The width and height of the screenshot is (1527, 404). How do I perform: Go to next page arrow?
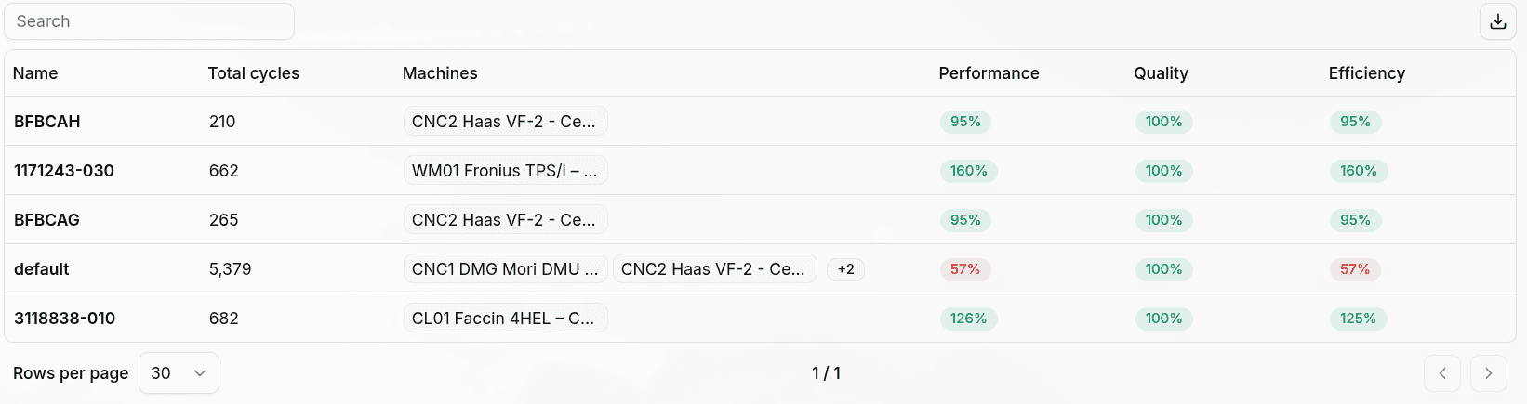1488,373
